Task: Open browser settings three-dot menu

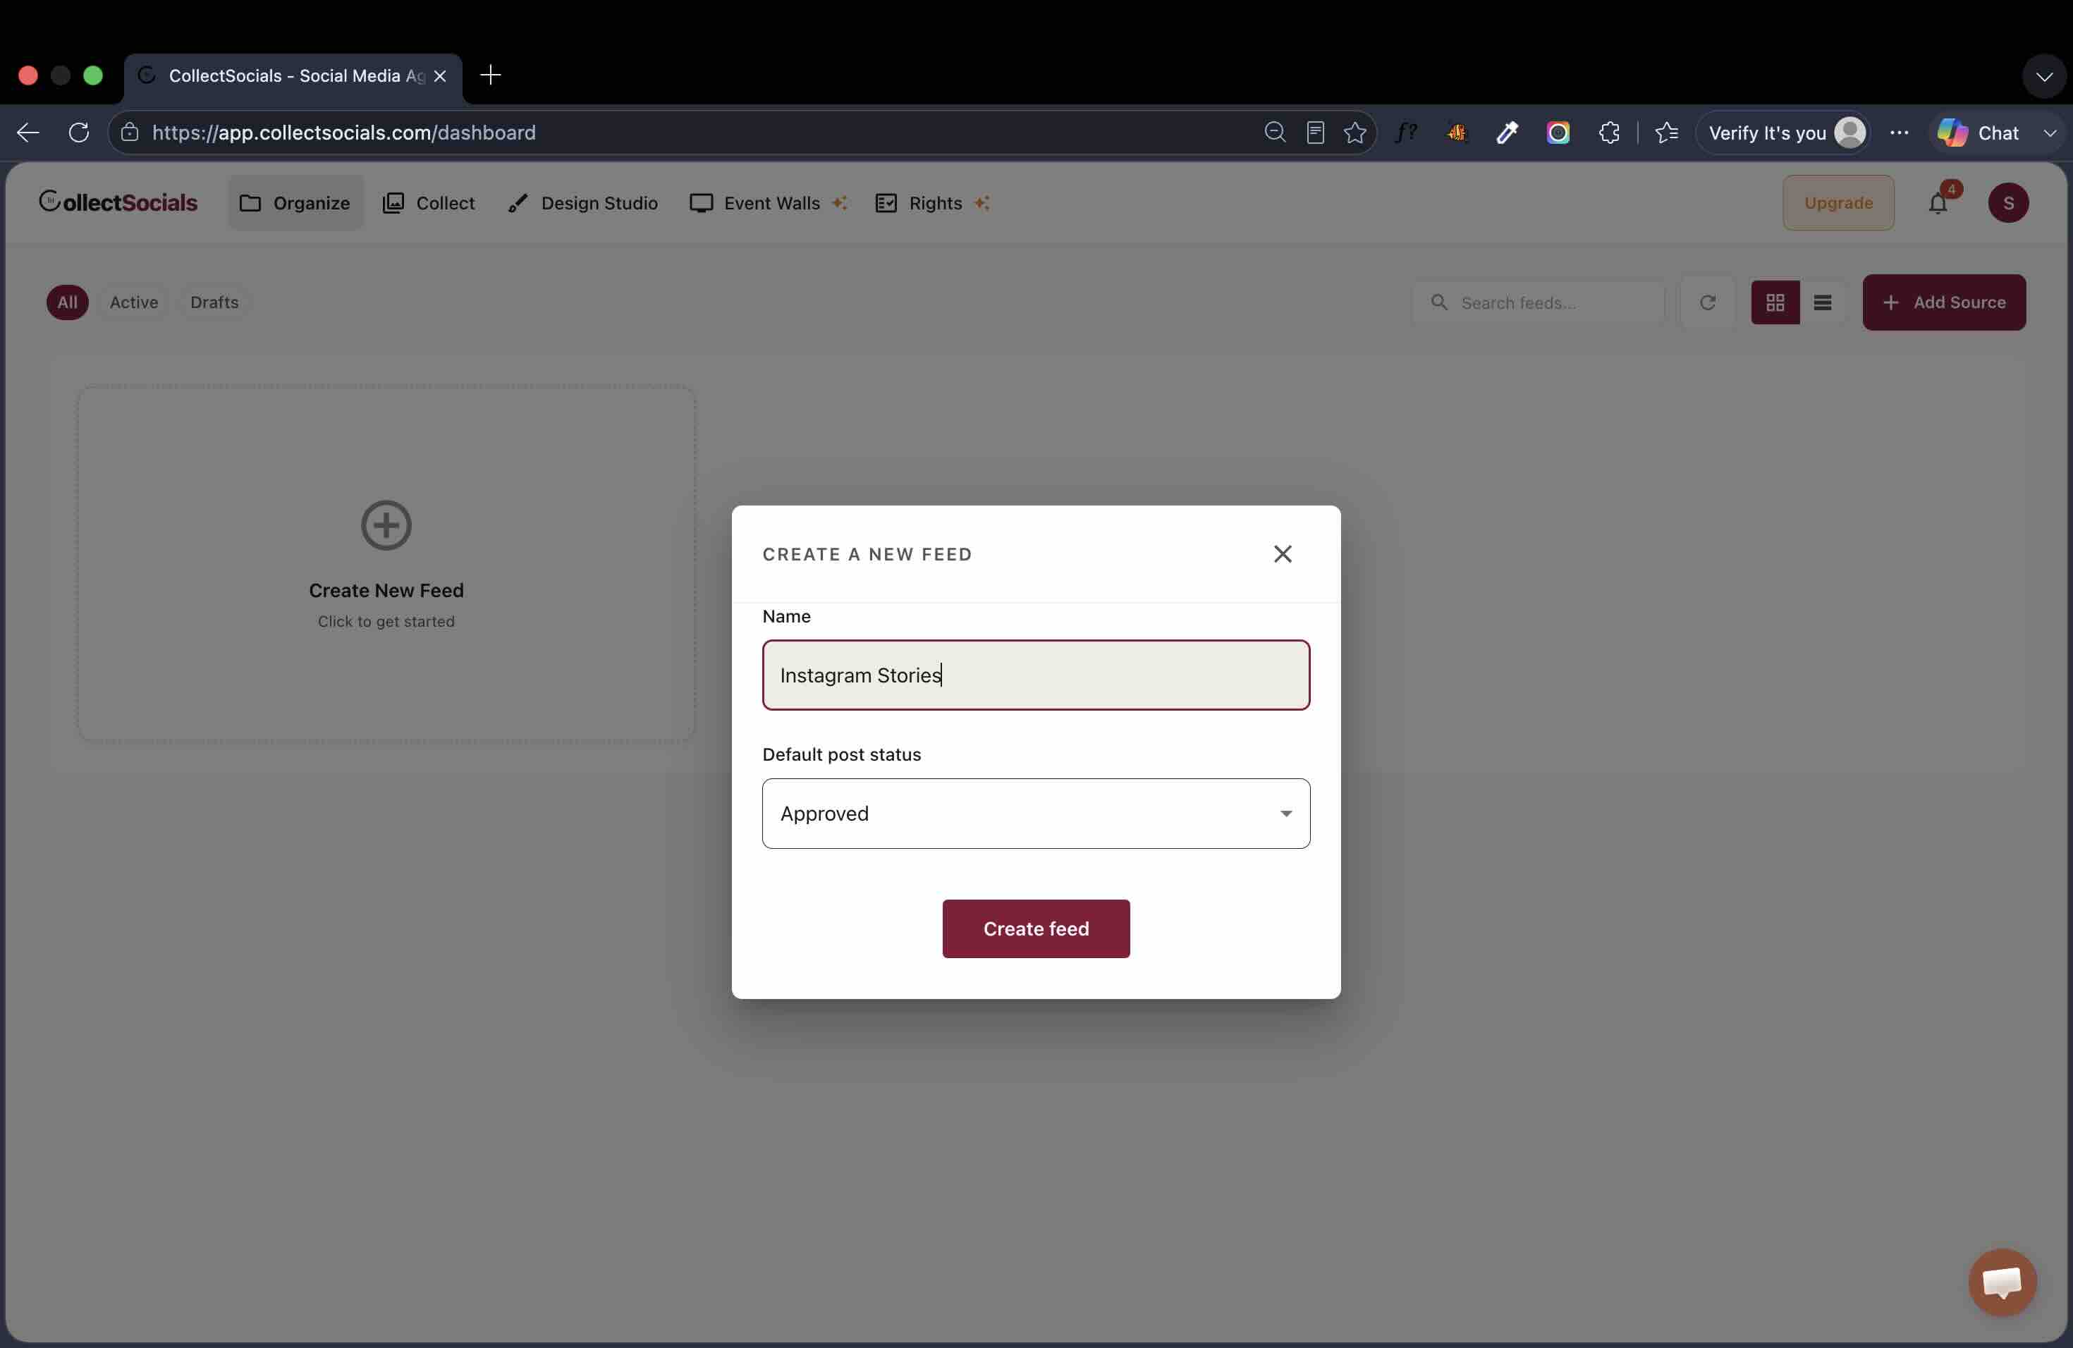Action: click(x=1900, y=133)
